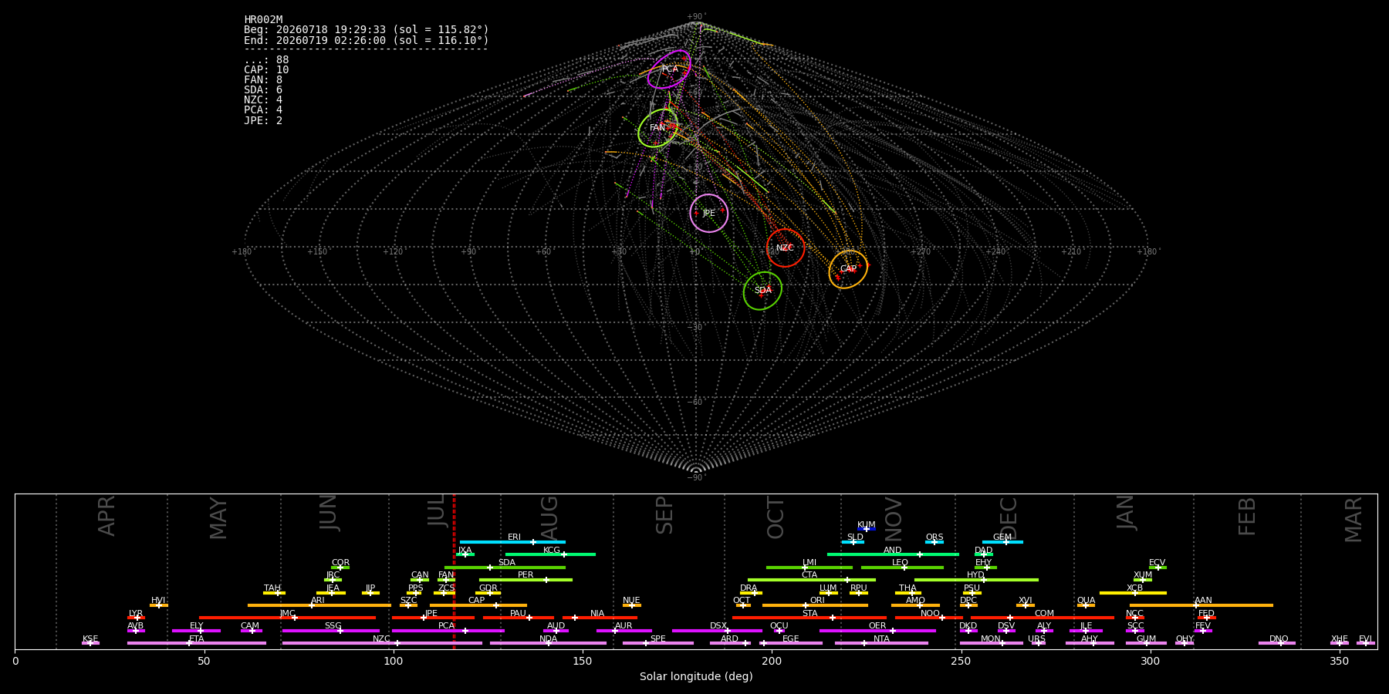Click the PCA radiant circle on the sky map
Viewport: 1389px width, 694px height.
coord(669,69)
